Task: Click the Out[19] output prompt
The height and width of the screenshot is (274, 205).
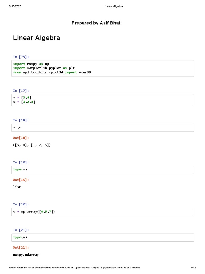Action: pyautogui.click(x=21, y=180)
